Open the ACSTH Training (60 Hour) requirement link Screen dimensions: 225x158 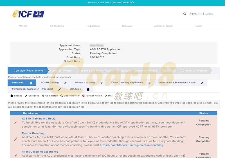pyautogui.click(x=39, y=119)
